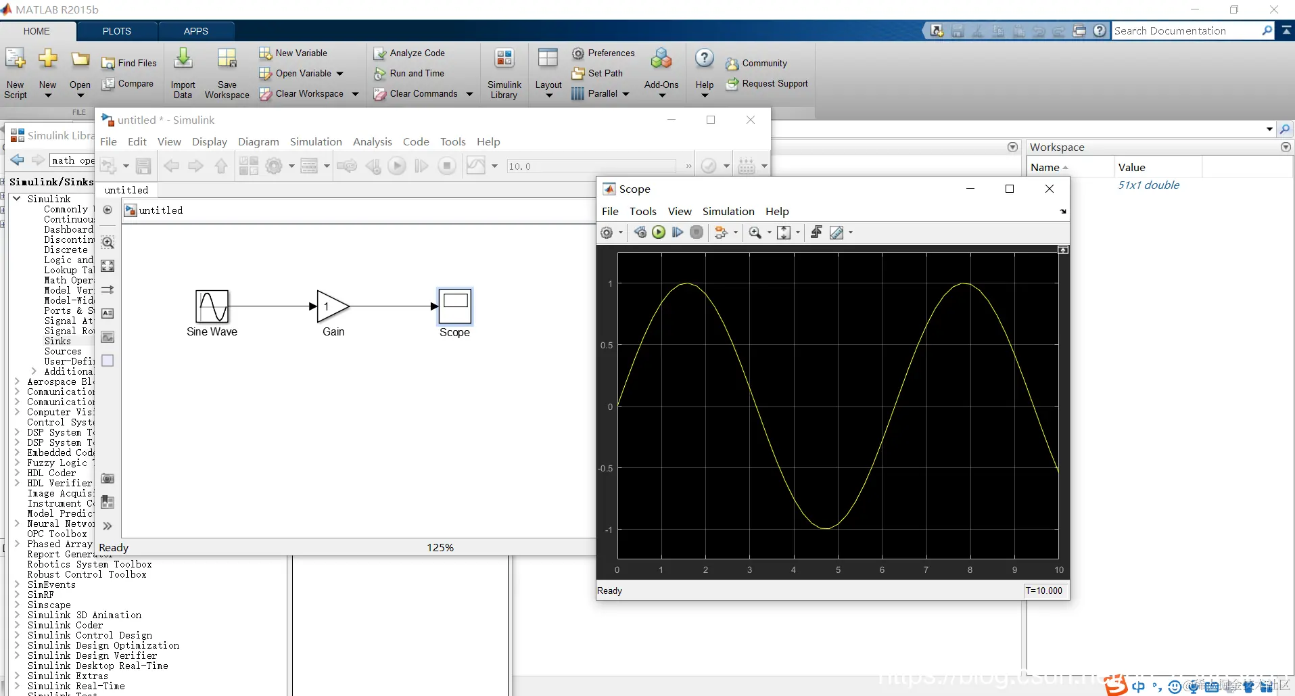Open the Scope window Tools menu
1295x696 pixels.
point(643,212)
